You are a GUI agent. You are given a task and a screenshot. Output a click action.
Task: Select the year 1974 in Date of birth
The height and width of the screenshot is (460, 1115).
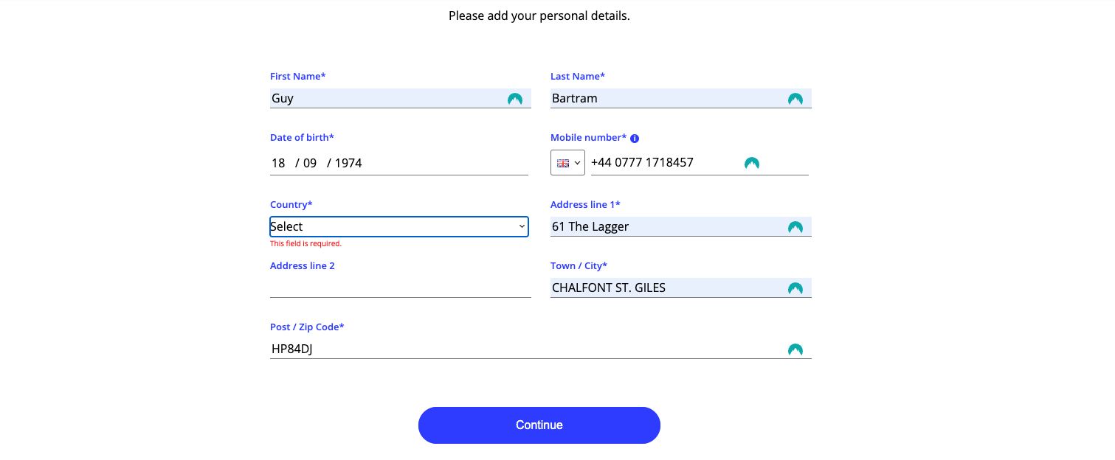(x=348, y=163)
